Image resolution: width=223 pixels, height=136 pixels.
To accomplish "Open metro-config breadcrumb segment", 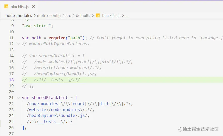I will [x=49, y=16].
